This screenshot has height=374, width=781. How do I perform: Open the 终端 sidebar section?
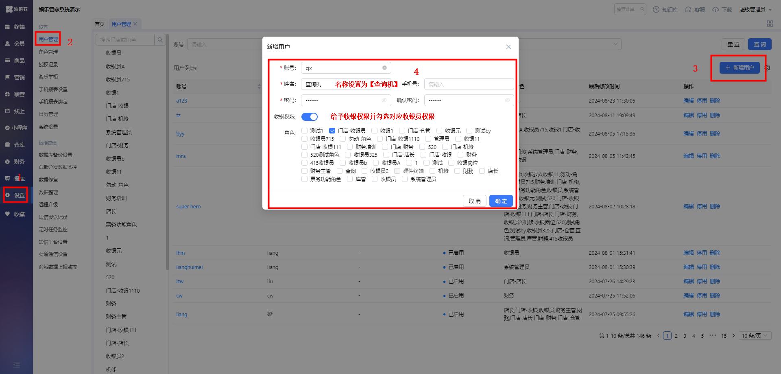[15, 27]
